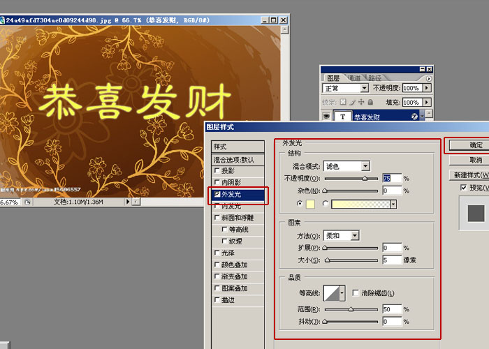Open layer 不透明度 slider arrow

[427, 88]
